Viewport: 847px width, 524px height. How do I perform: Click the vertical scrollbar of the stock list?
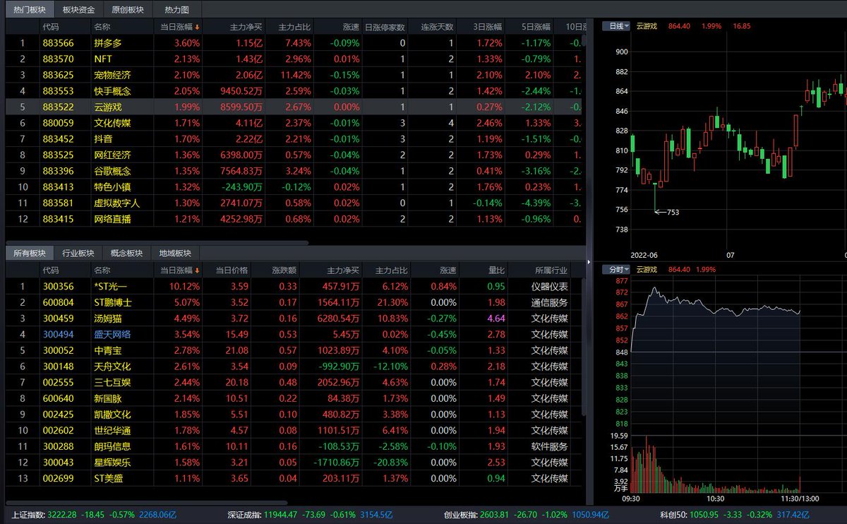(583, 346)
